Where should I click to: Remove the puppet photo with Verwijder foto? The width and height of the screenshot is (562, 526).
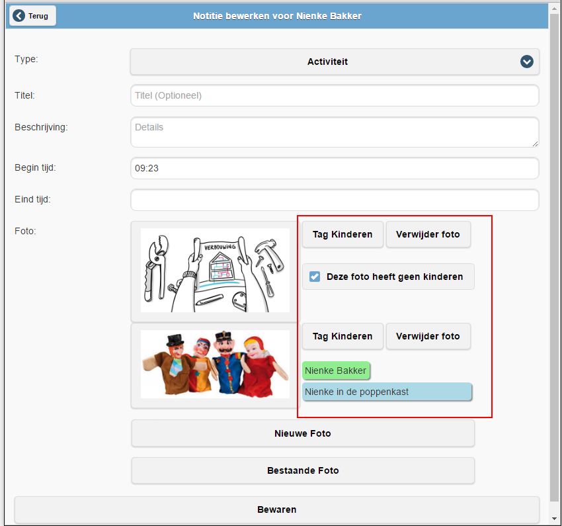(x=428, y=336)
